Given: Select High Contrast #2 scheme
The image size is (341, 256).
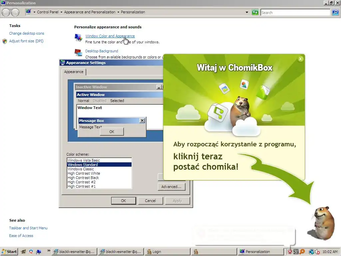Looking at the screenshot, I should tap(99, 182).
